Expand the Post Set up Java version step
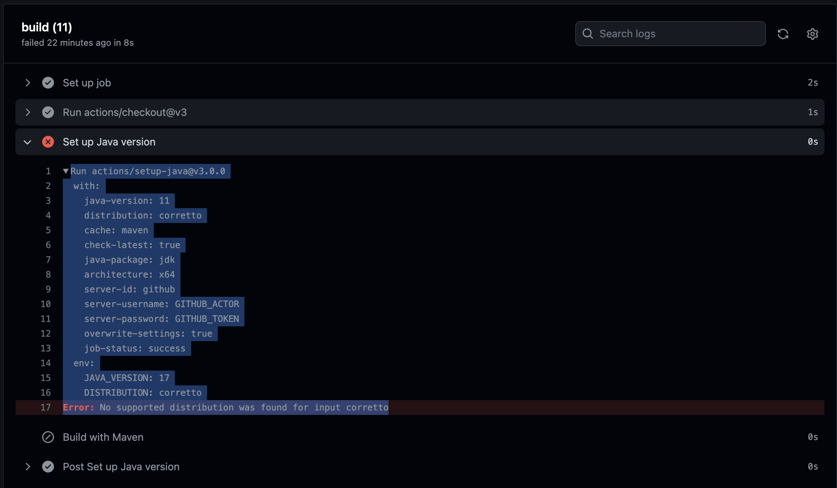 (x=28, y=467)
